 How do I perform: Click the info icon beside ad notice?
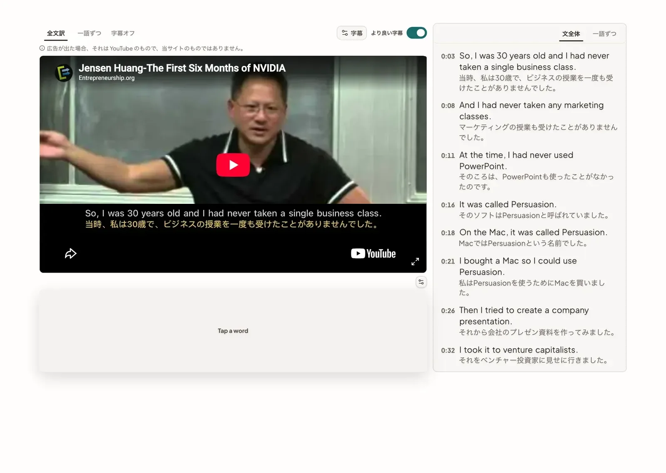[42, 48]
